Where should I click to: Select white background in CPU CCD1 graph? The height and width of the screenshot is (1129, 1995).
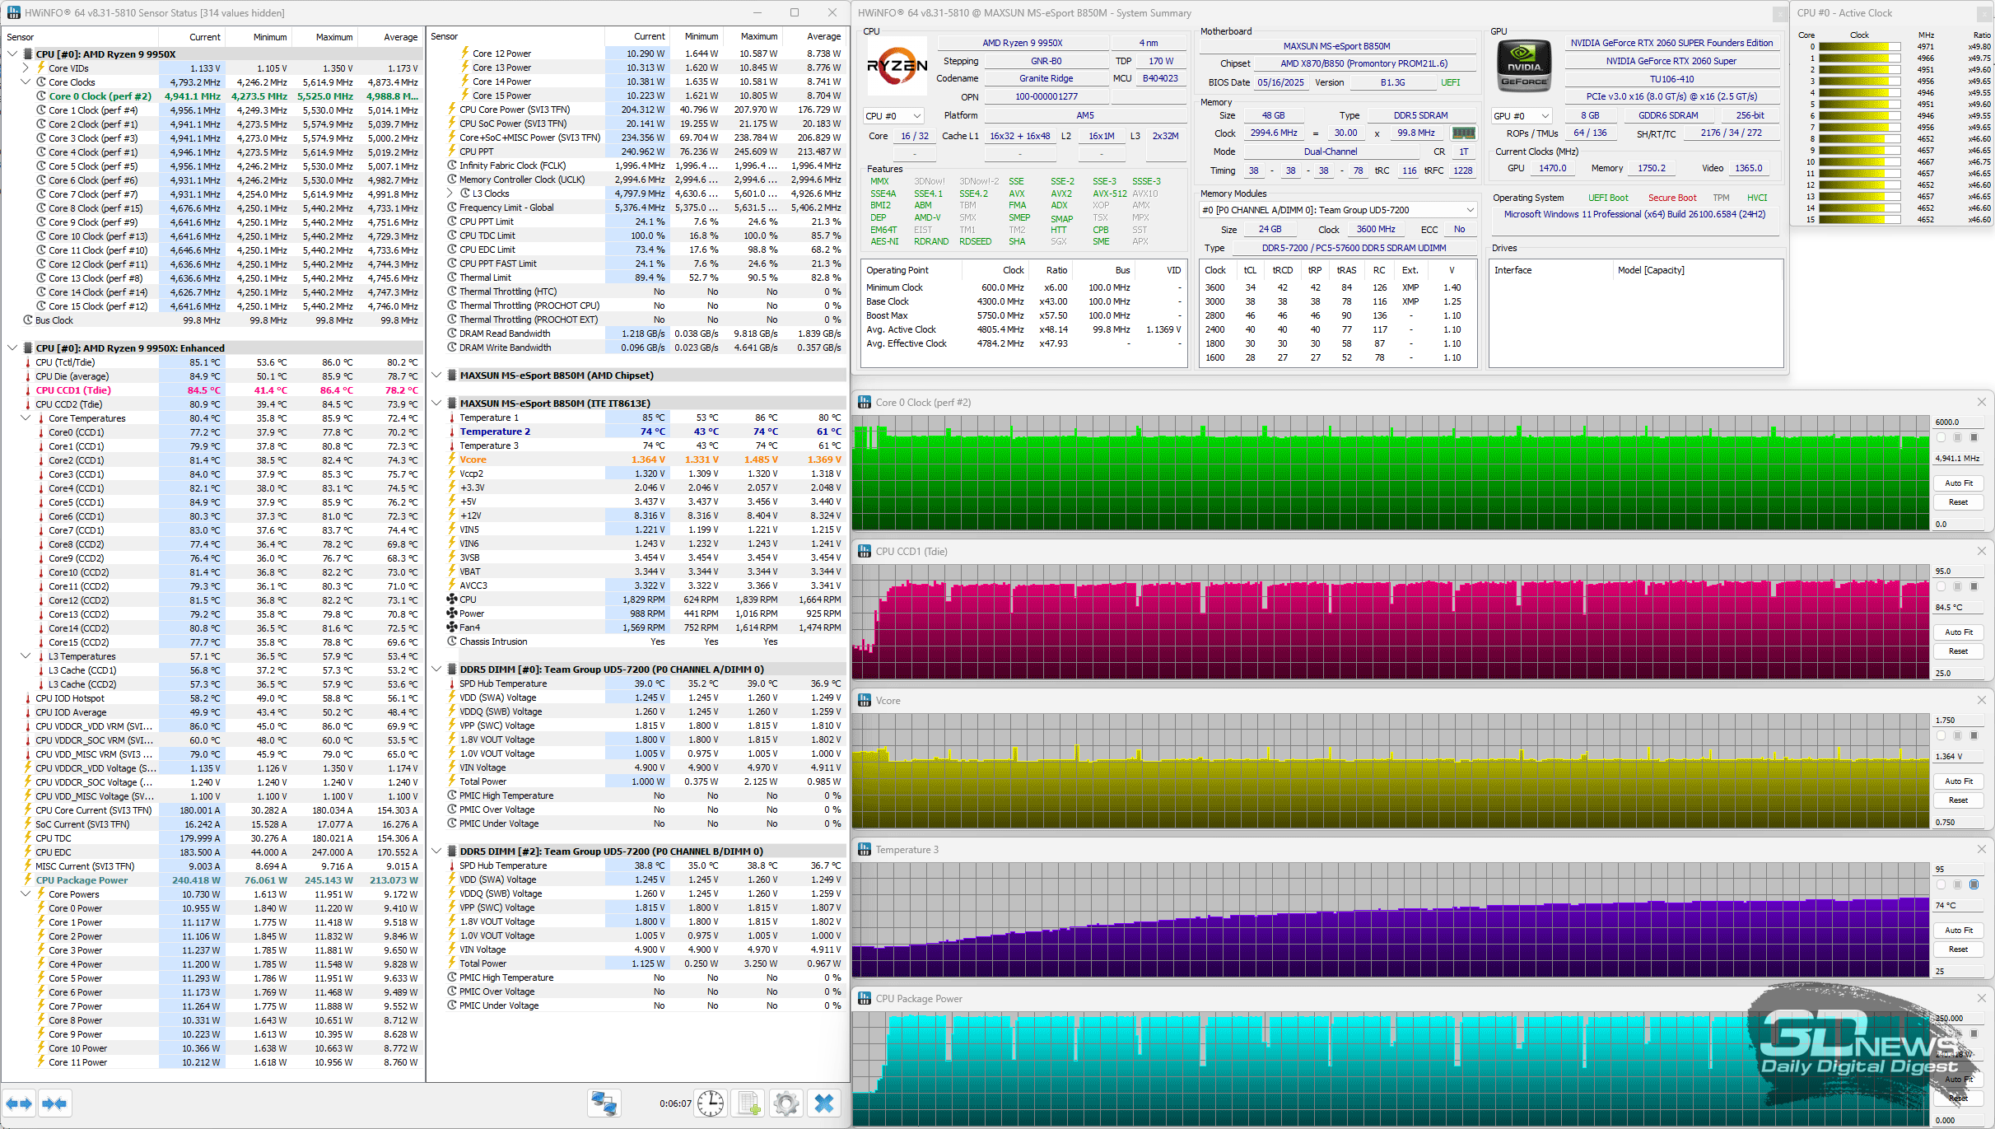1941,586
